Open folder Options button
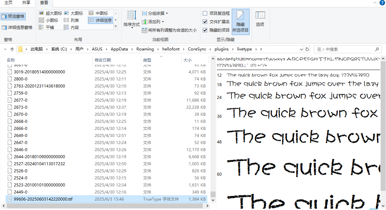The image size is (386, 210). coord(260,19)
